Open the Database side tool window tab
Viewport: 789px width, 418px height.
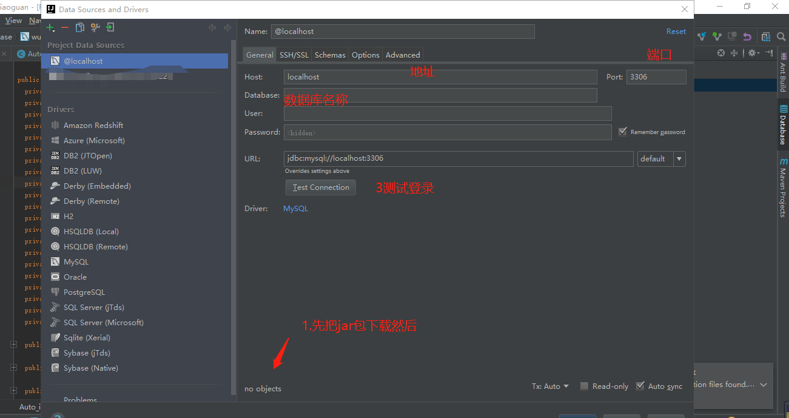(783, 124)
